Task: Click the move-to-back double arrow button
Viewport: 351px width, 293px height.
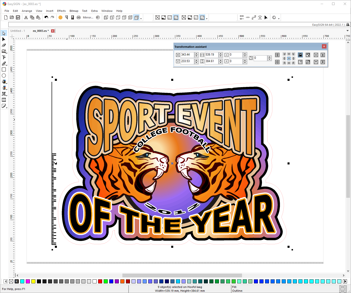Action: (x=323, y=62)
